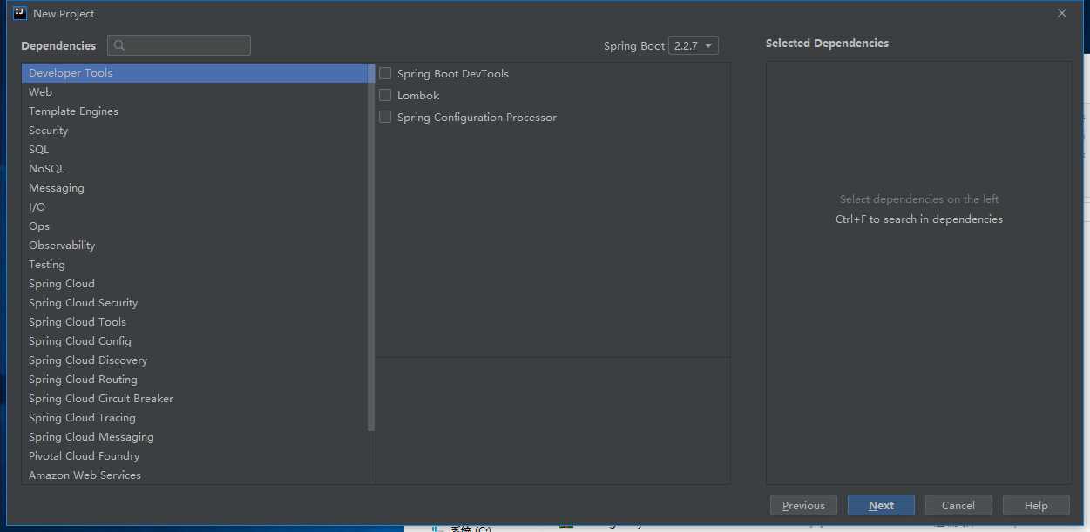Check Spring Configuration Processor
The image size is (1090, 532).
click(385, 118)
